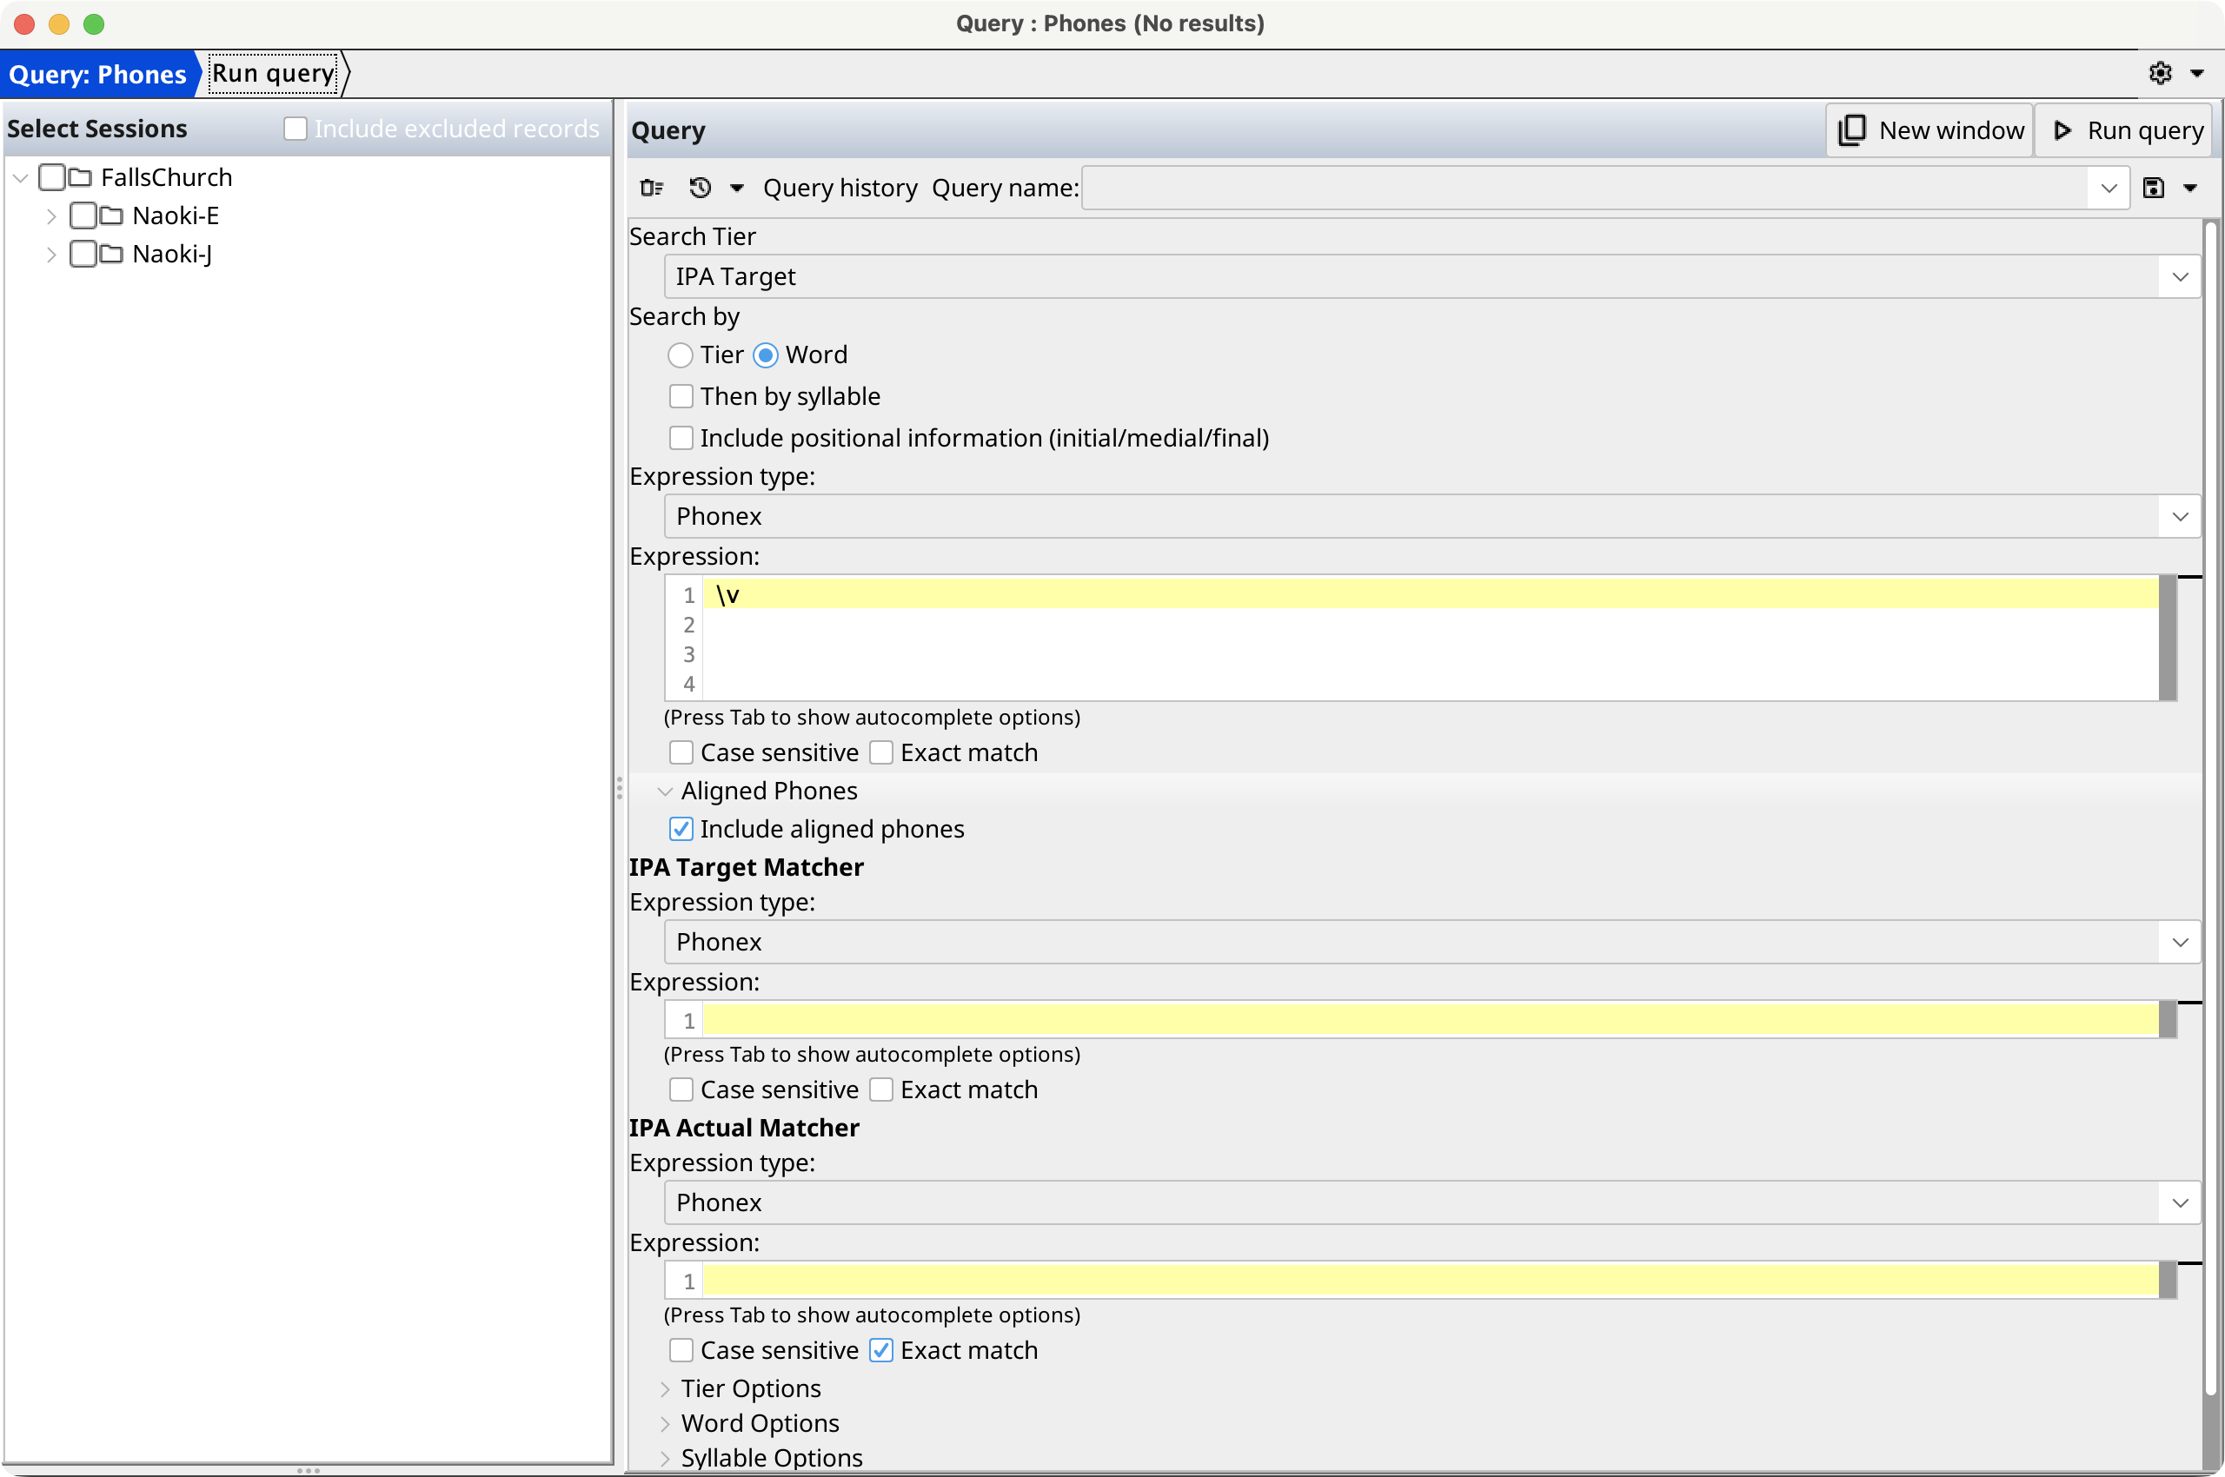Click the Query: Phones breadcrumb step
The width and height of the screenshot is (2225, 1477).
(x=98, y=74)
